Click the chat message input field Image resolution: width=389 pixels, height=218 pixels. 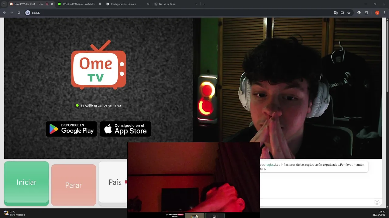click(316, 202)
